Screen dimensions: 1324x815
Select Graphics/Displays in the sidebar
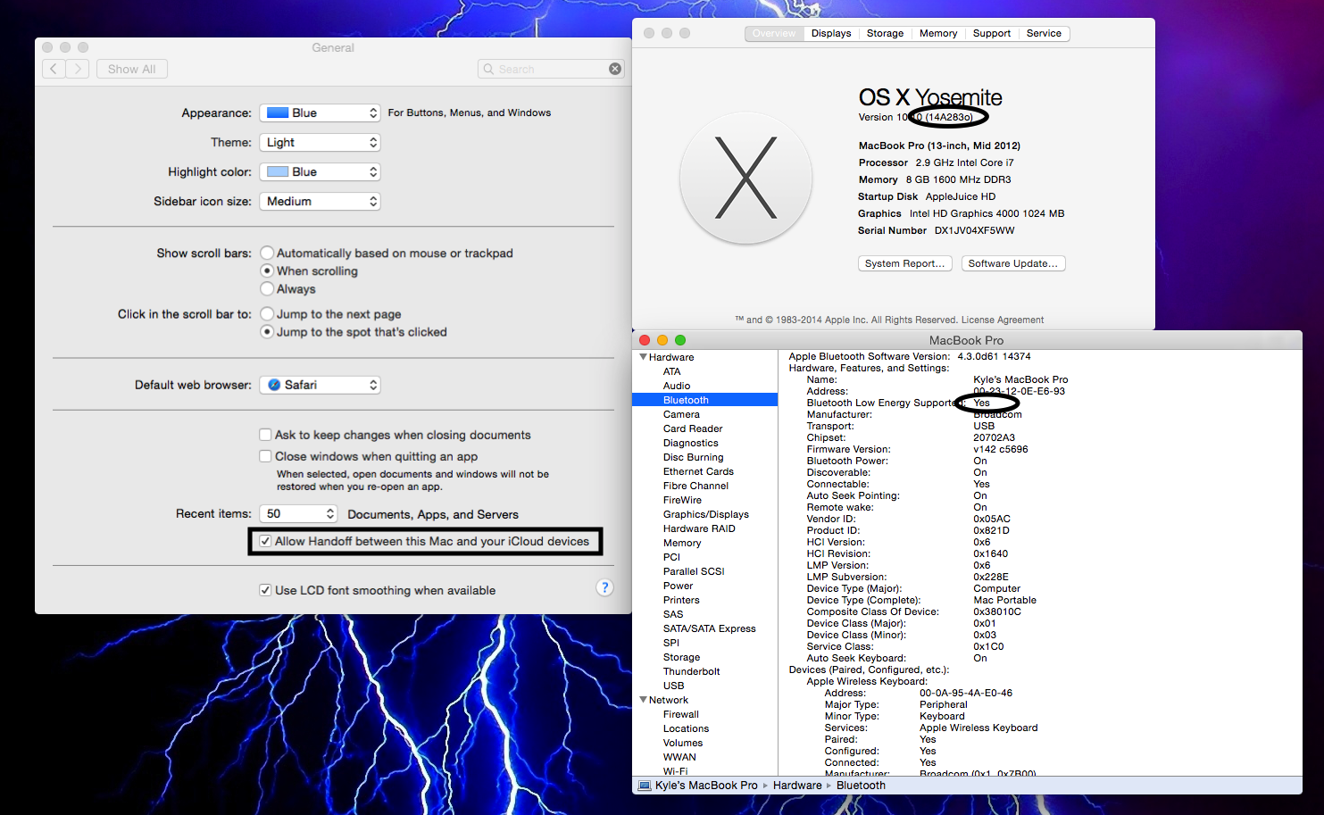[705, 514]
